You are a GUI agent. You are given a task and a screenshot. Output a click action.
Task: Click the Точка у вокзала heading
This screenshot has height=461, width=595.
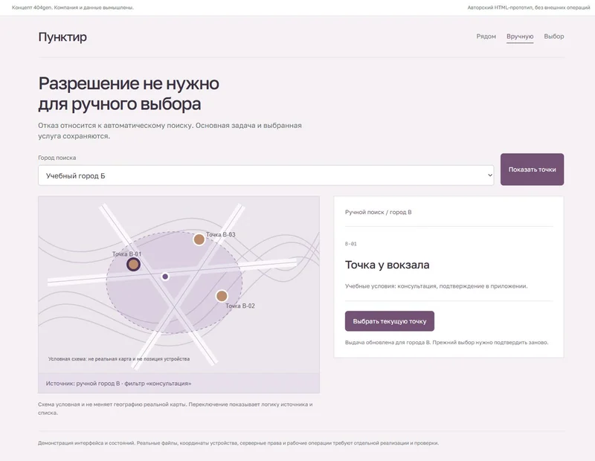point(387,265)
